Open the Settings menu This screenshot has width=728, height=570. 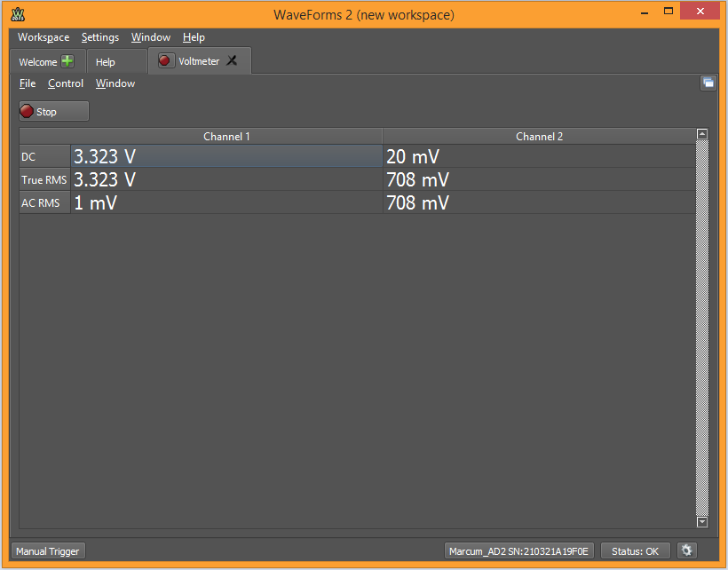(100, 37)
